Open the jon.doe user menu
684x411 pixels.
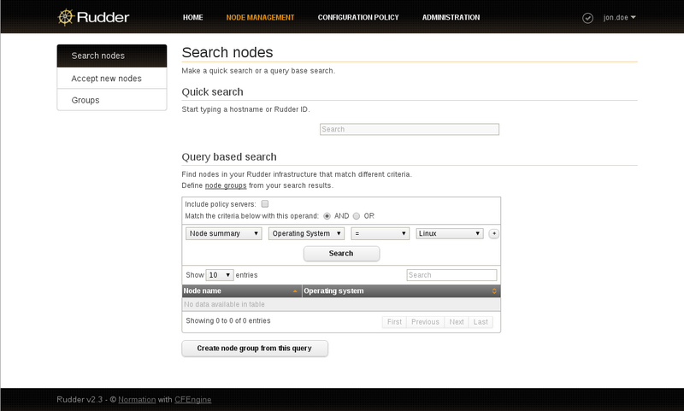(619, 17)
